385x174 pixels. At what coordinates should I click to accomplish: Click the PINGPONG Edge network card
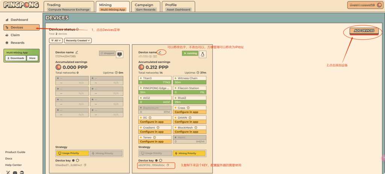(x=155, y=90)
